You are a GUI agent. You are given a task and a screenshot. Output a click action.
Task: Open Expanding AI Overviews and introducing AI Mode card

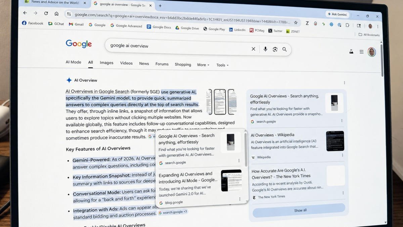pyautogui.click(x=200, y=187)
